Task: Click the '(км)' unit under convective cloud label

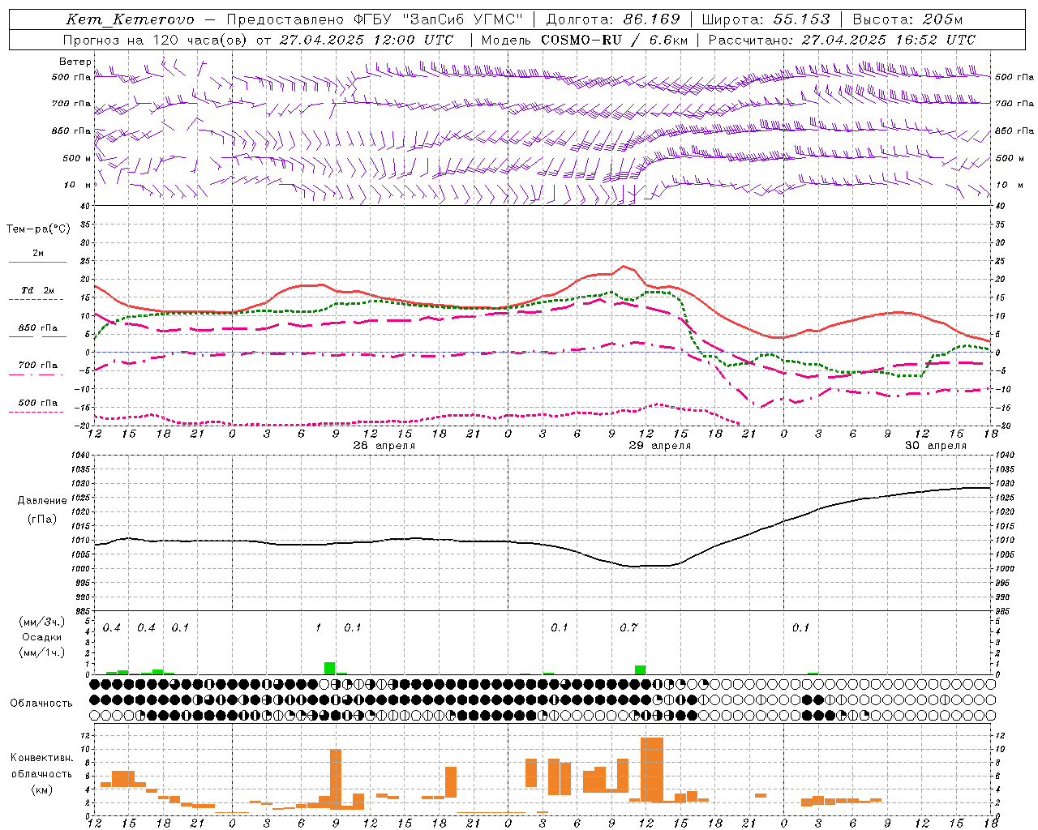Action: coord(41,789)
